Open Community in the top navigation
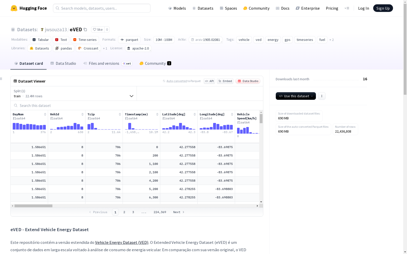This screenshot has width=407, height=254. point(256,8)
